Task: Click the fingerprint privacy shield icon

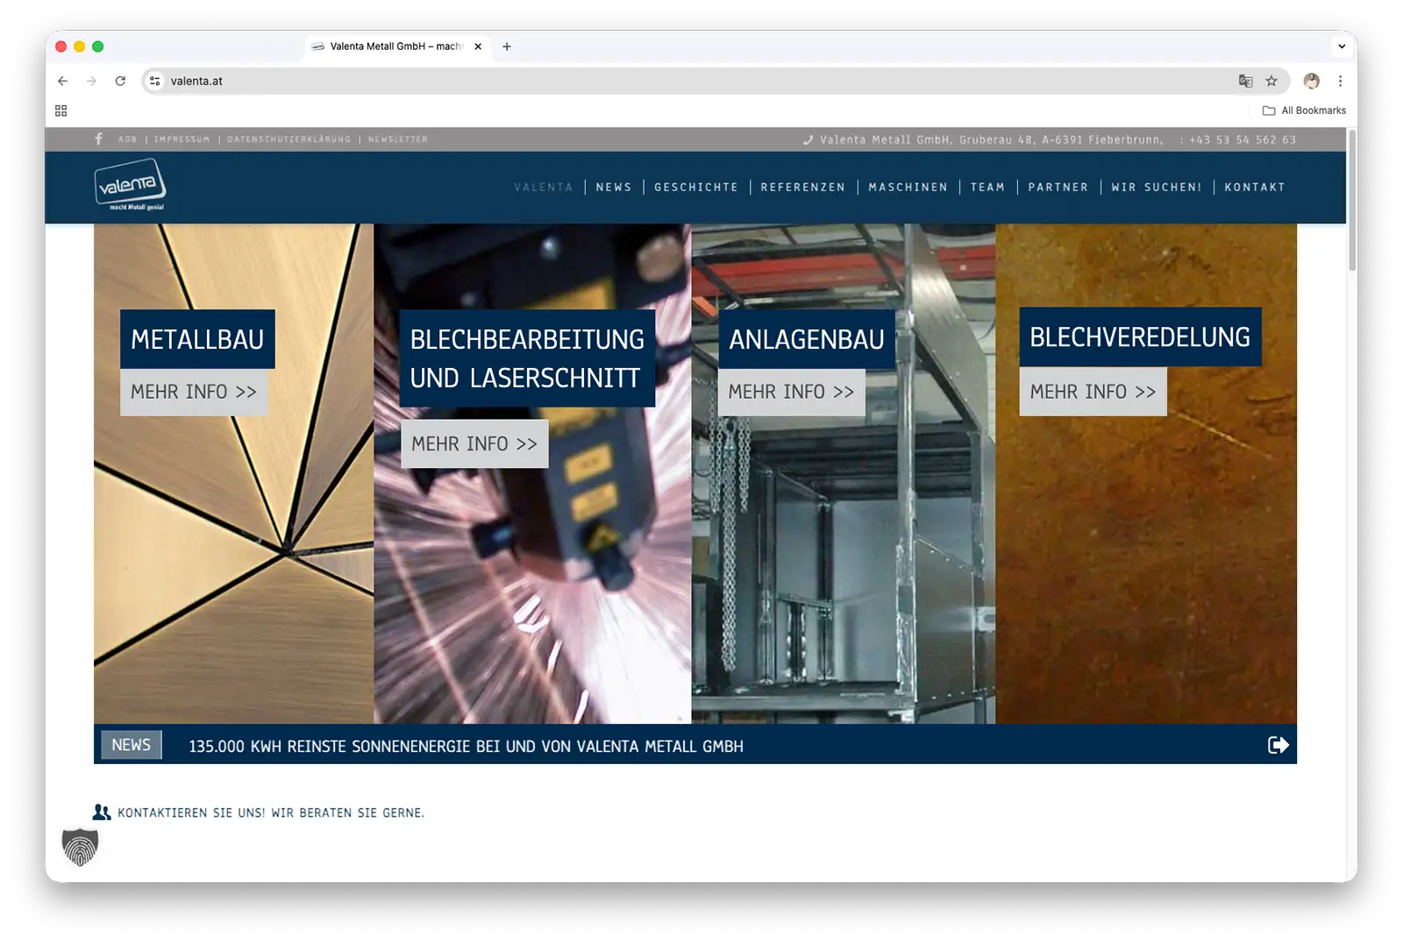Action: tap(80, 846)
